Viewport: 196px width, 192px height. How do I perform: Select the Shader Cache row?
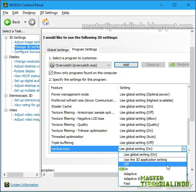pyautogui.click(x=119, y=106)
